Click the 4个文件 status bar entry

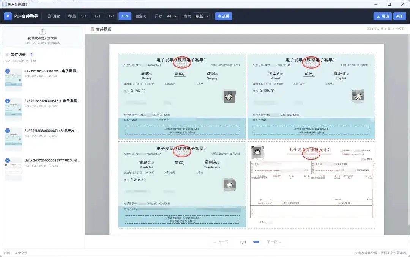(x=21, y=253)
